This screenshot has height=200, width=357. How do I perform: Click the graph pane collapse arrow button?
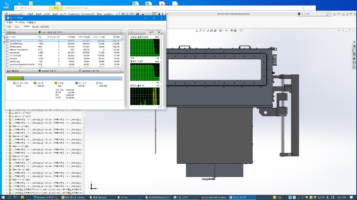(x=132, y=32)
